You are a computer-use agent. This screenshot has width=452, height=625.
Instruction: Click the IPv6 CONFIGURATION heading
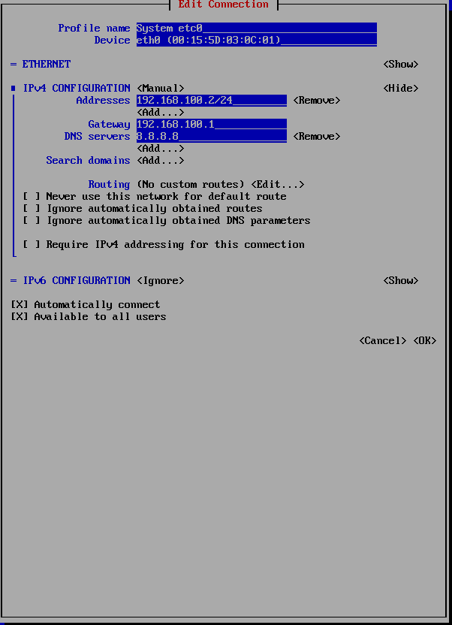pyautogui.click(x=77, y=281)
